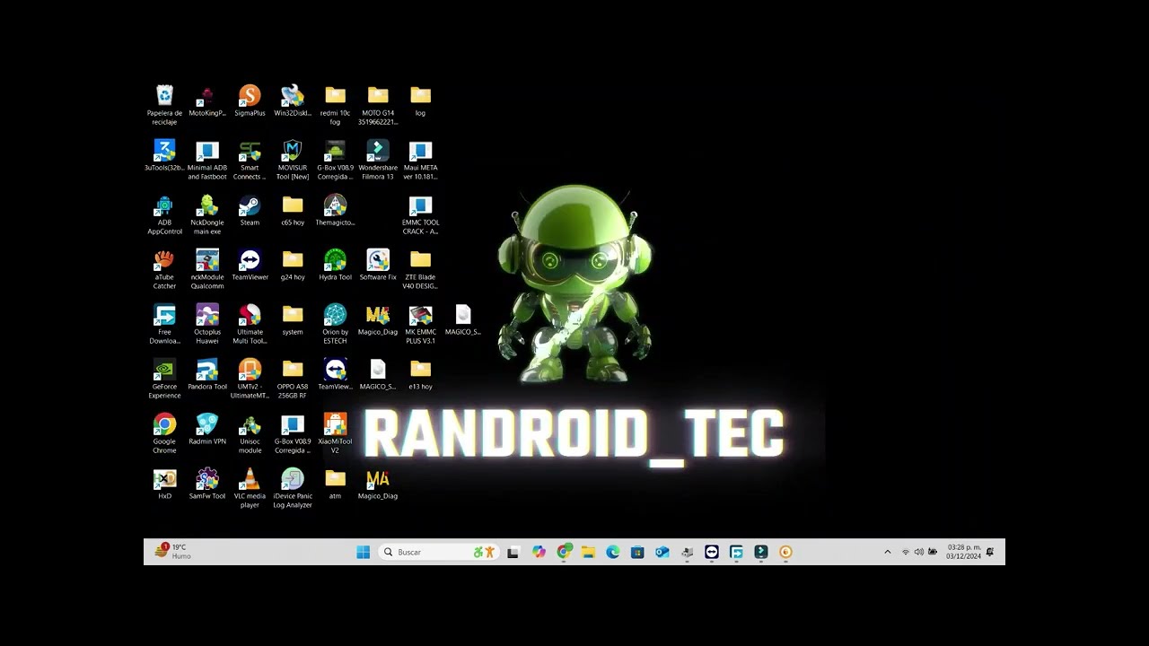
Task: Open Wondershare Filmora 13 desktop shortcut
Action: click(378, 160)
